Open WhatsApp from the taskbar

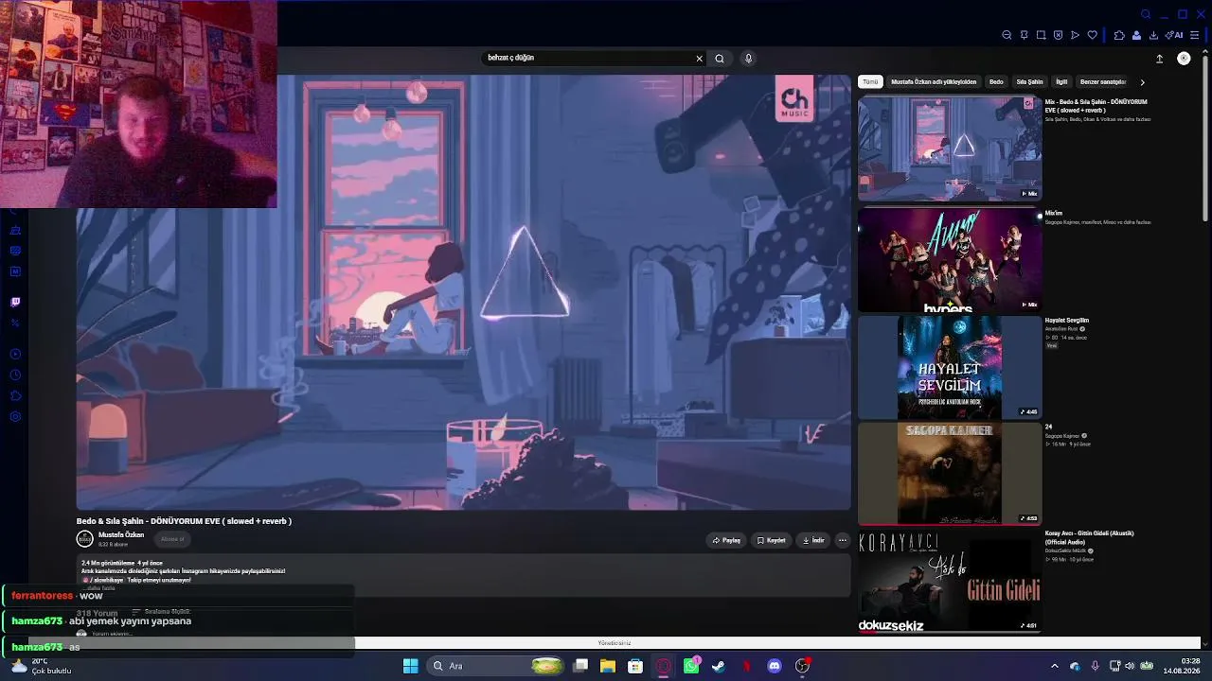(x=691, y=666)
